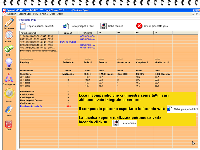Click the Riepilogo row label
Screen dimensions: 200x150
(25, 62)
